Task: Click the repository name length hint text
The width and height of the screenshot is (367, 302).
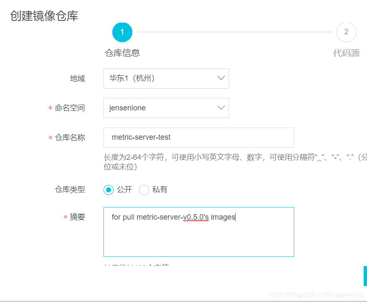Action: point(235,162)
